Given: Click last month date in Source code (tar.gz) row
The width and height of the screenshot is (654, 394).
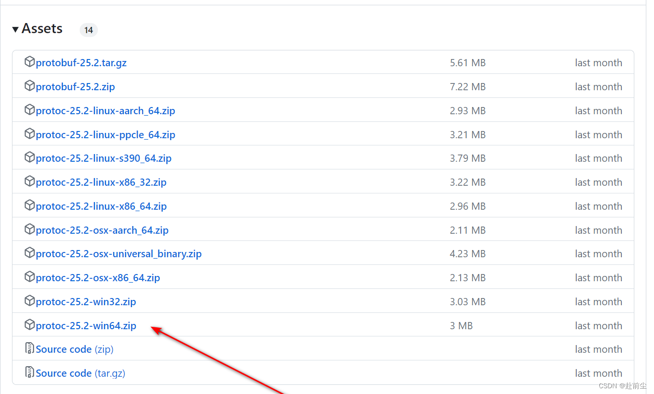Looking at the screenshot, I should (x=598, y=373).
